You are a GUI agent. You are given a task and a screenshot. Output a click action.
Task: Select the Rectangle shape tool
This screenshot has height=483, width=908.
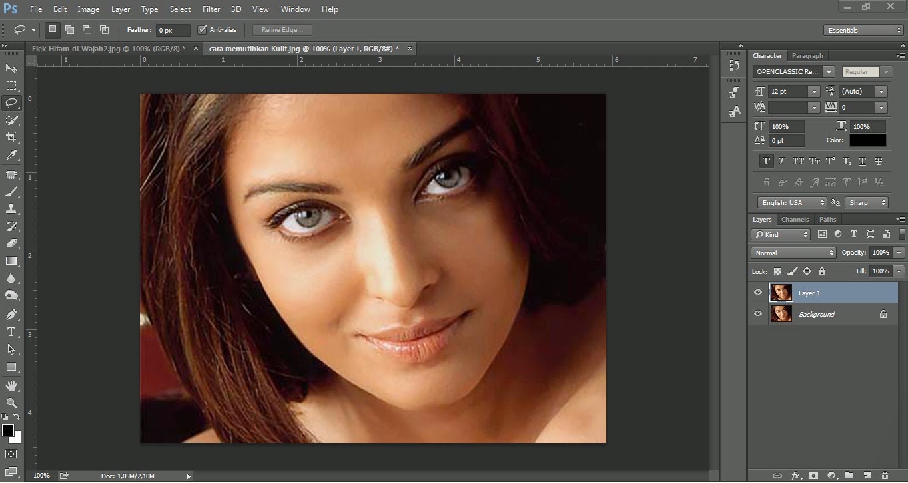click(x=11, y=367)
